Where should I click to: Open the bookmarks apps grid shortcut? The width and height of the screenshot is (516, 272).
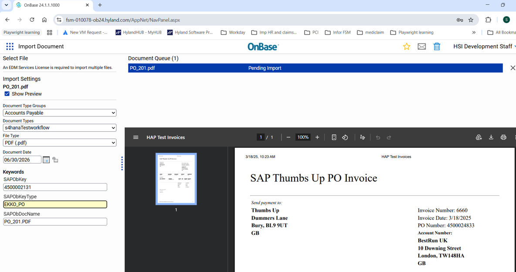[x=50, y=32]
